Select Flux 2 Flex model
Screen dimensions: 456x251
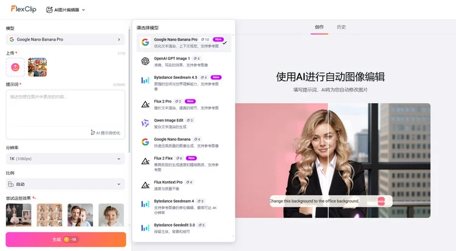tap(184, 164)
